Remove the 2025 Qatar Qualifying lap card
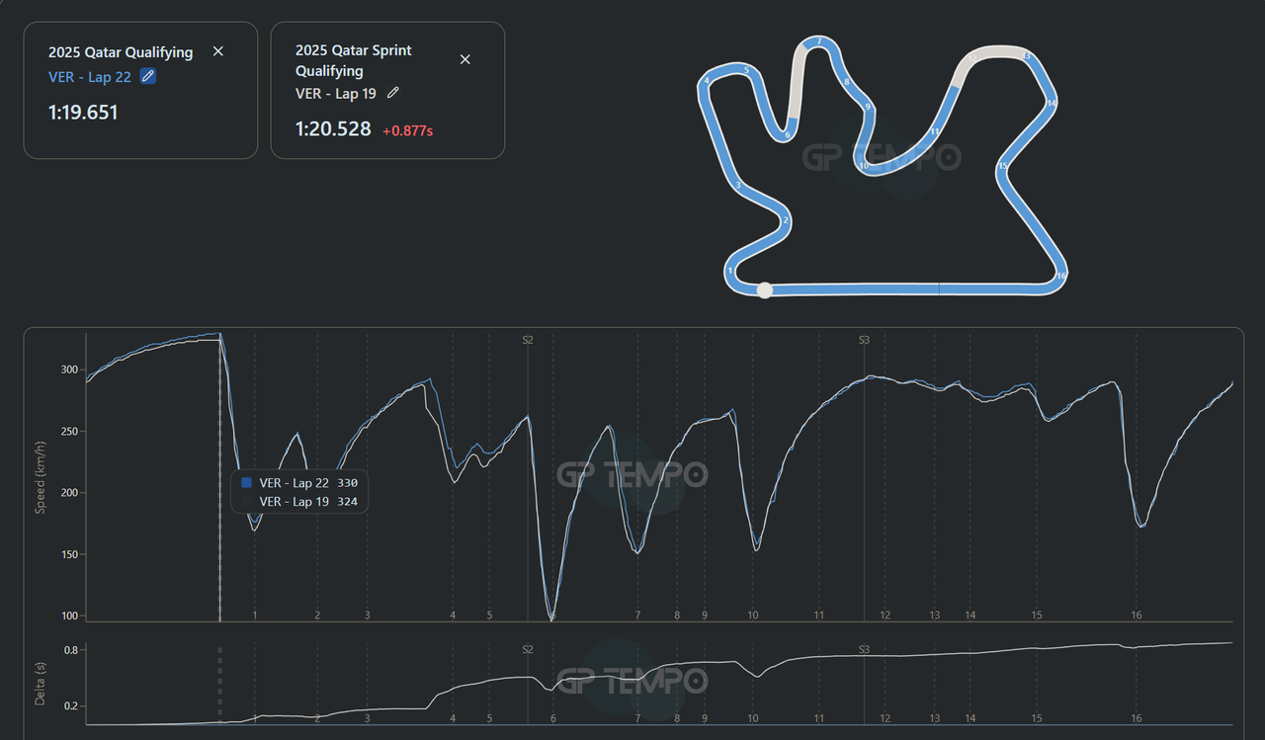 (218, 51)
